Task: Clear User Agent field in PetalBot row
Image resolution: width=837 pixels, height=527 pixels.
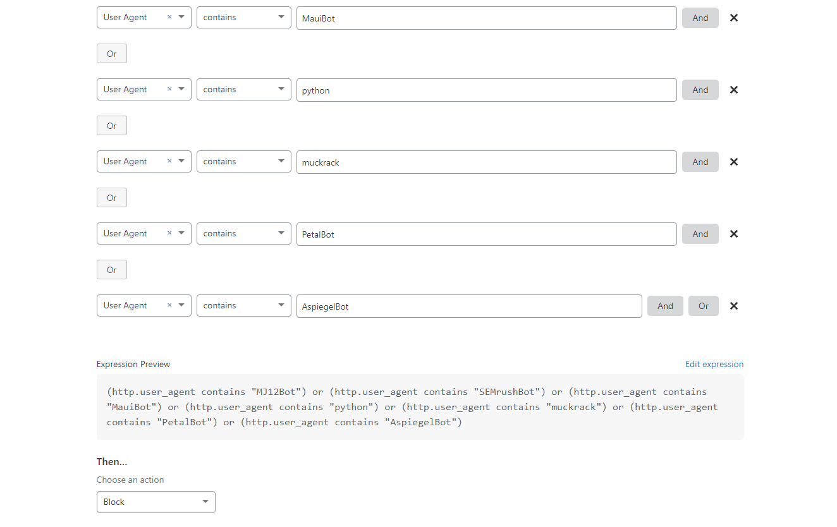Action: pos(169,234)
